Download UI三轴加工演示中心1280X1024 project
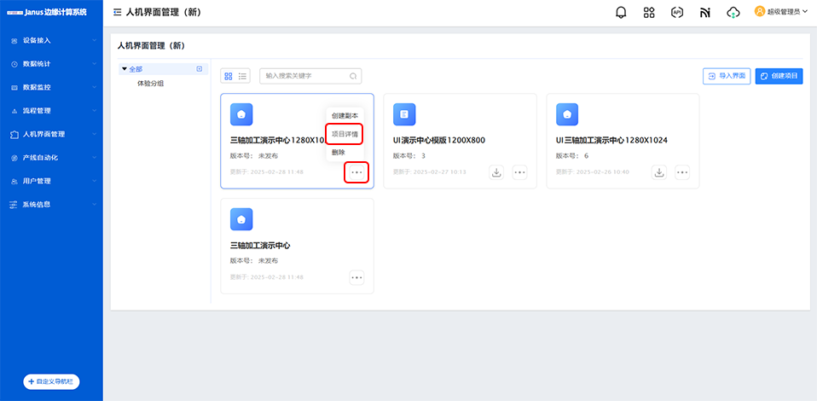Screen dimensions: 817x401 (659, 172)
